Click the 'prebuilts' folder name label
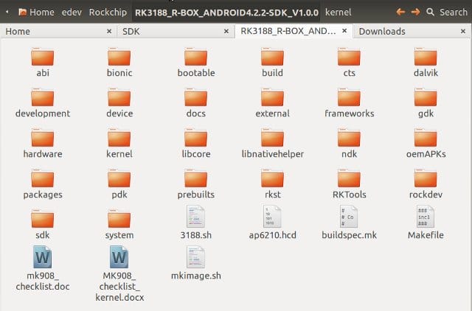 click(196, 195)
